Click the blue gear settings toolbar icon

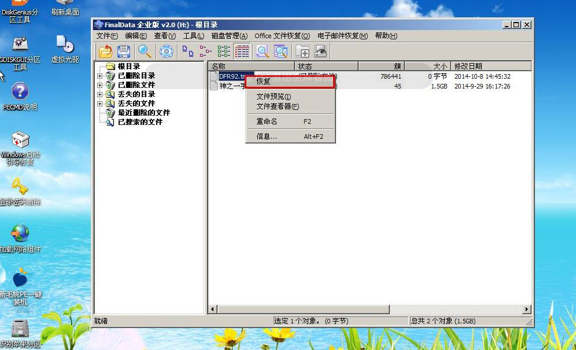167,51
